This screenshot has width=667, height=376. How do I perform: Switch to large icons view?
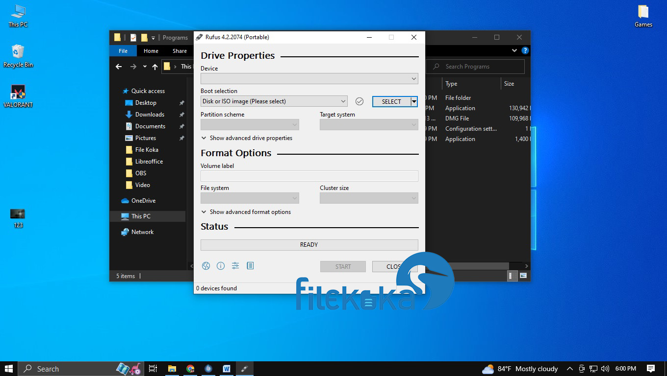(523, 276)
